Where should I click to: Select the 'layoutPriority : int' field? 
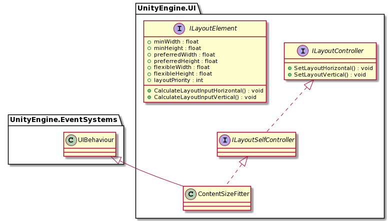pyautogui.click(x=178, y=80)
